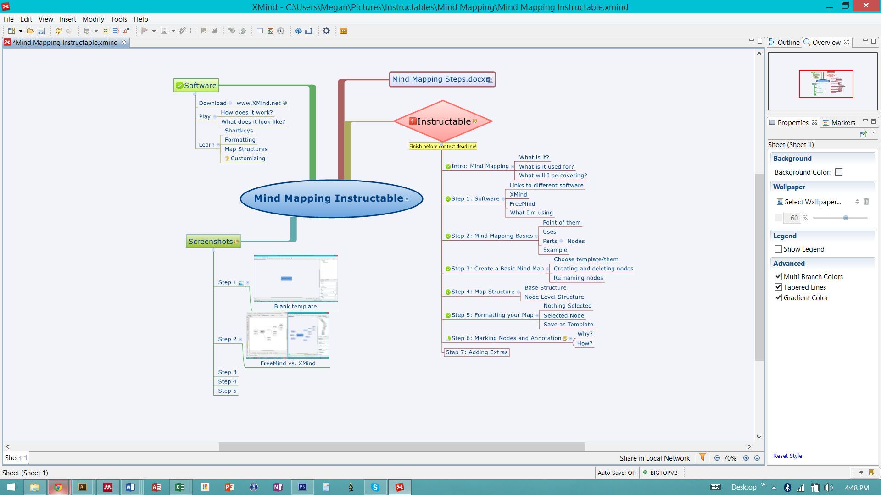Insert notes with the notes toolbar icon
Viewport: 881px width, 495px height.
[x=204, y=31]
